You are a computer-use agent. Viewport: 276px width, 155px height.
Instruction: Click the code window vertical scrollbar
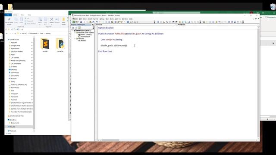point(258,83)
